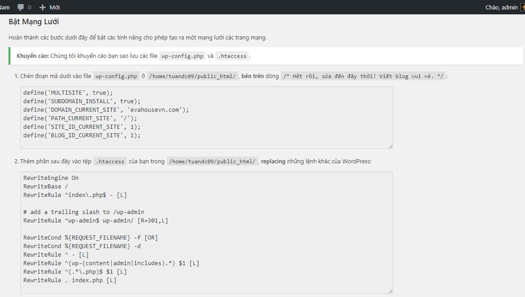
Task: Click the pending comments count 0
Action: pos(30,7)
